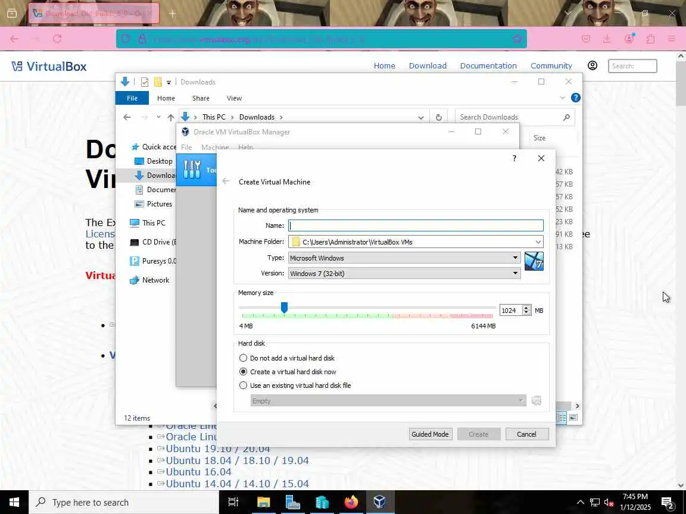The image size is (686, 514).
Task: Open the Explorer help icon
Action: coord(576,98)
